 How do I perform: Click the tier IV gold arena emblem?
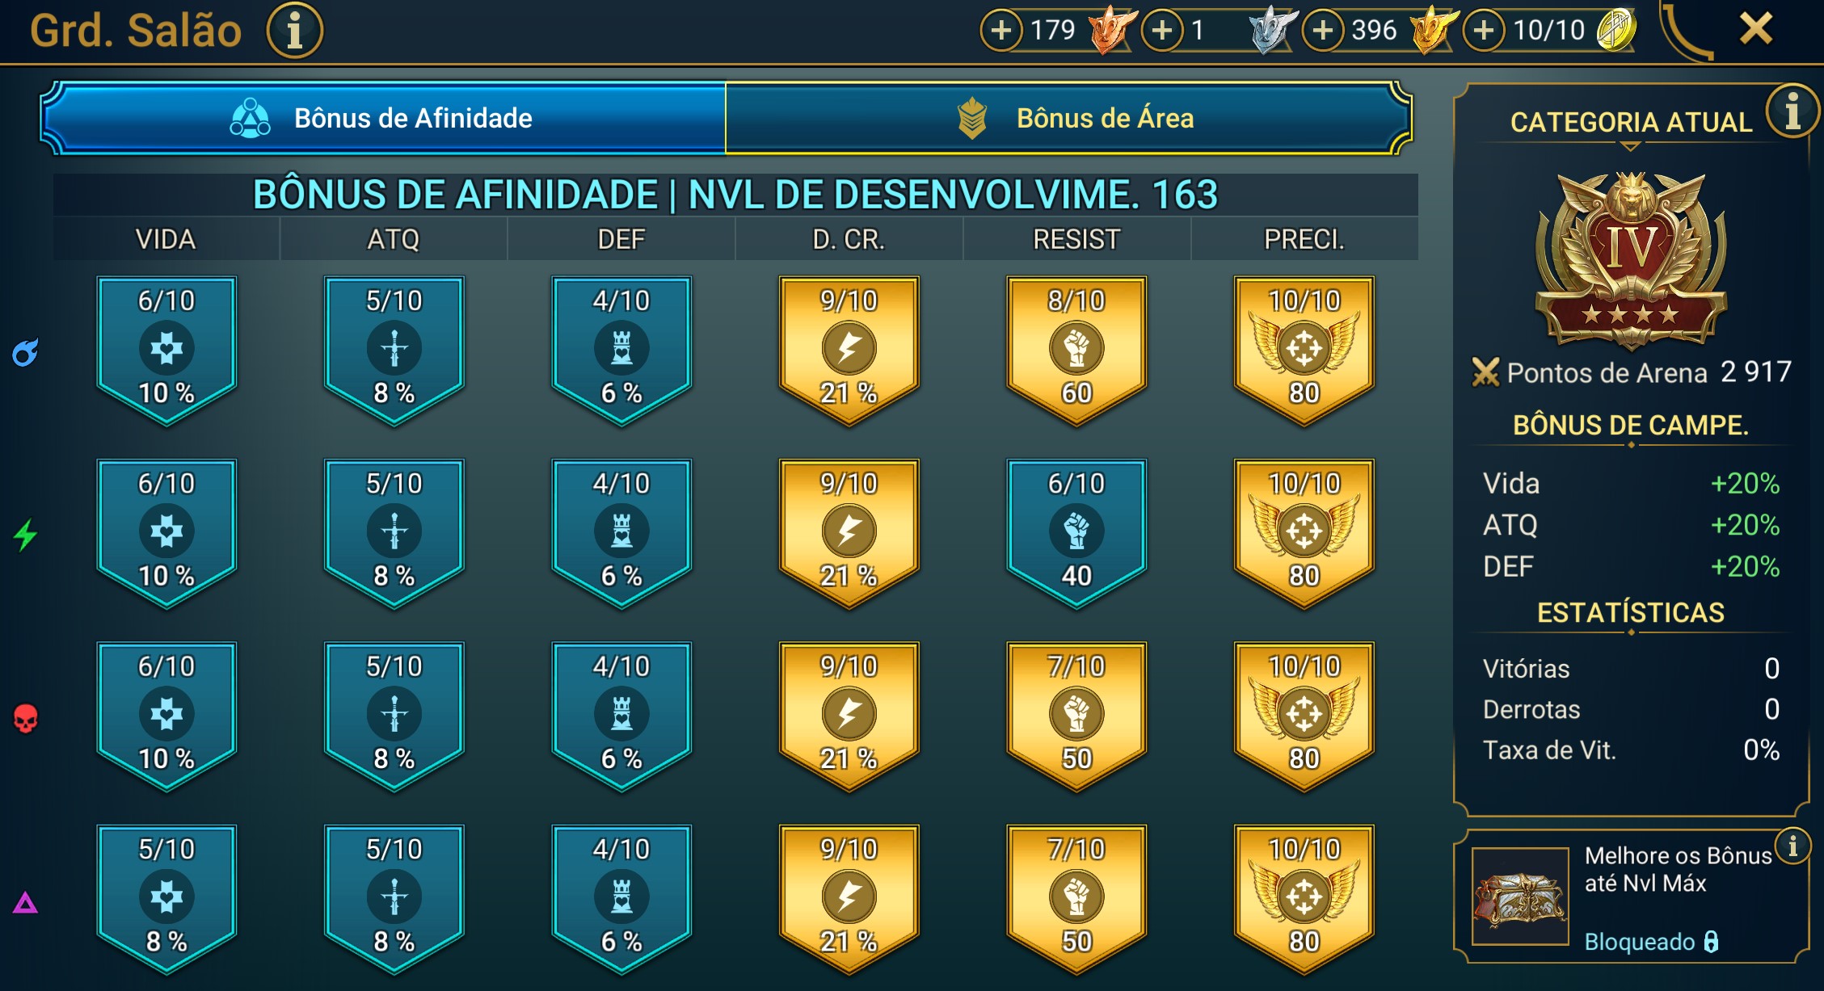(x=1631, y=260)
